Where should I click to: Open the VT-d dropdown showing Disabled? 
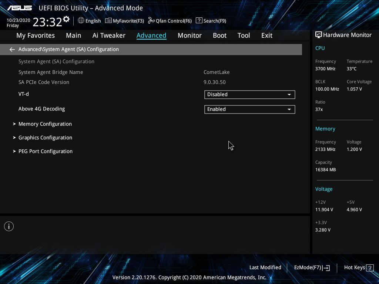coord(250,94)
